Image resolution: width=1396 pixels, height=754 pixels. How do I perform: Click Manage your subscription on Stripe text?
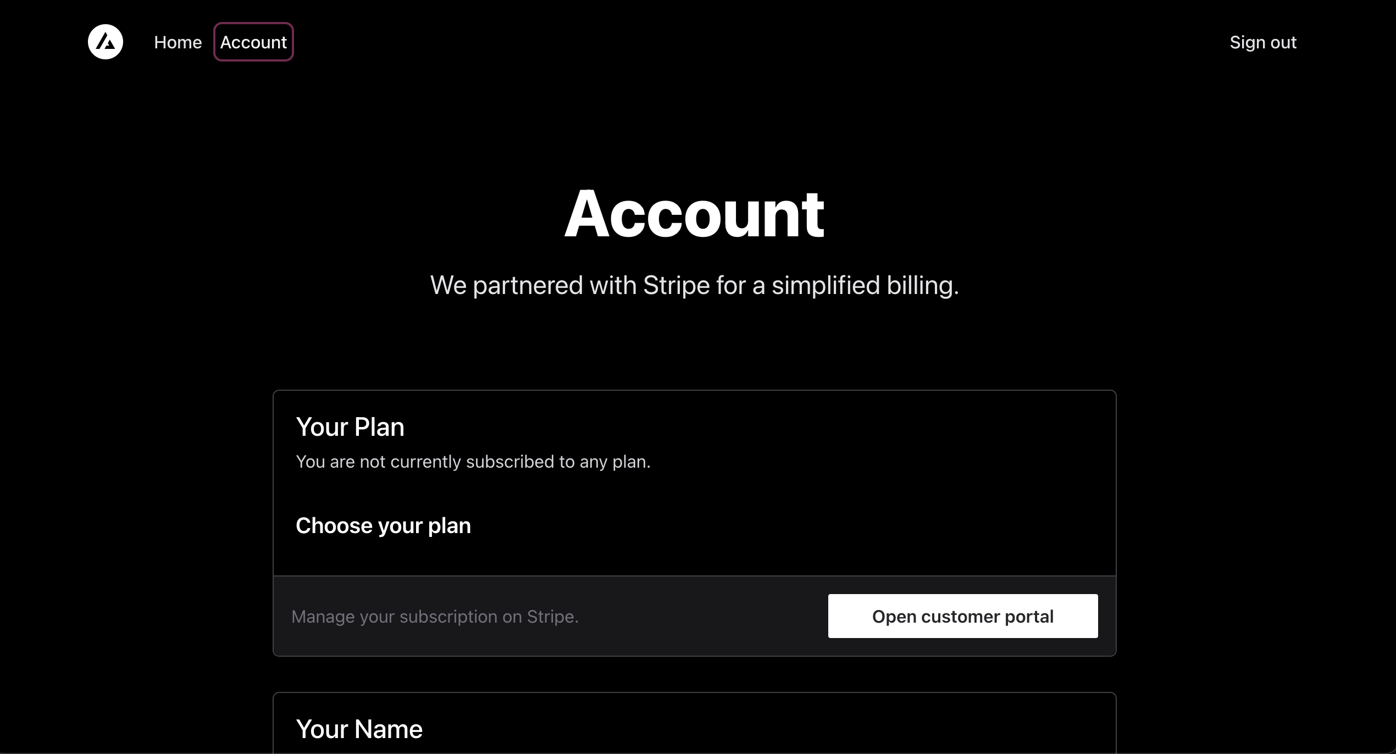(435, 617)
